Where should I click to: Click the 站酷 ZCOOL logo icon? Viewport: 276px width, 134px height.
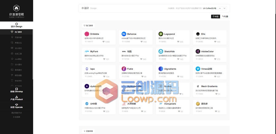pos(124,52)
